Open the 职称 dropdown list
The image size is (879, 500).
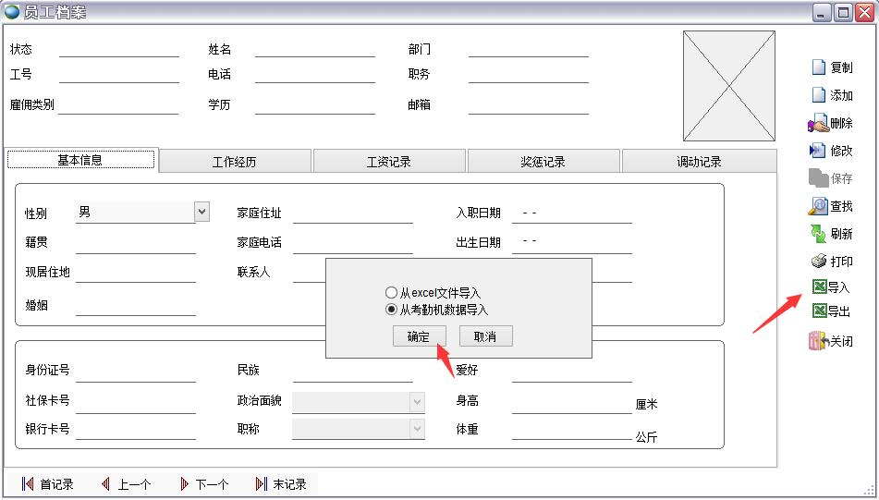(x=417, y=429)
